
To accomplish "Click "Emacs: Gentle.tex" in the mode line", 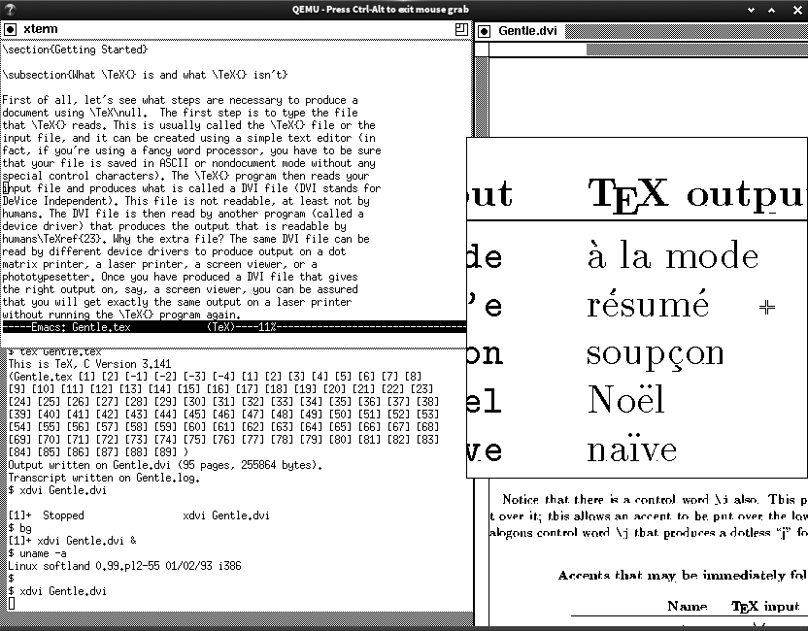I will point(81,327).
